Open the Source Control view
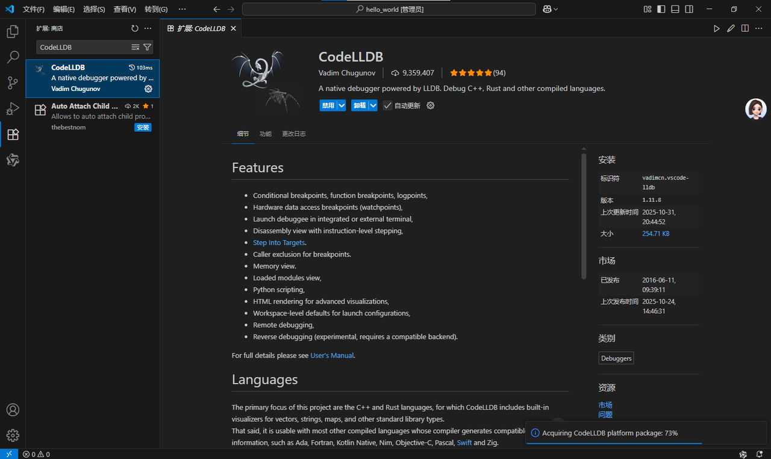This screenshot has width=771, height=459. tap(13, 83)
